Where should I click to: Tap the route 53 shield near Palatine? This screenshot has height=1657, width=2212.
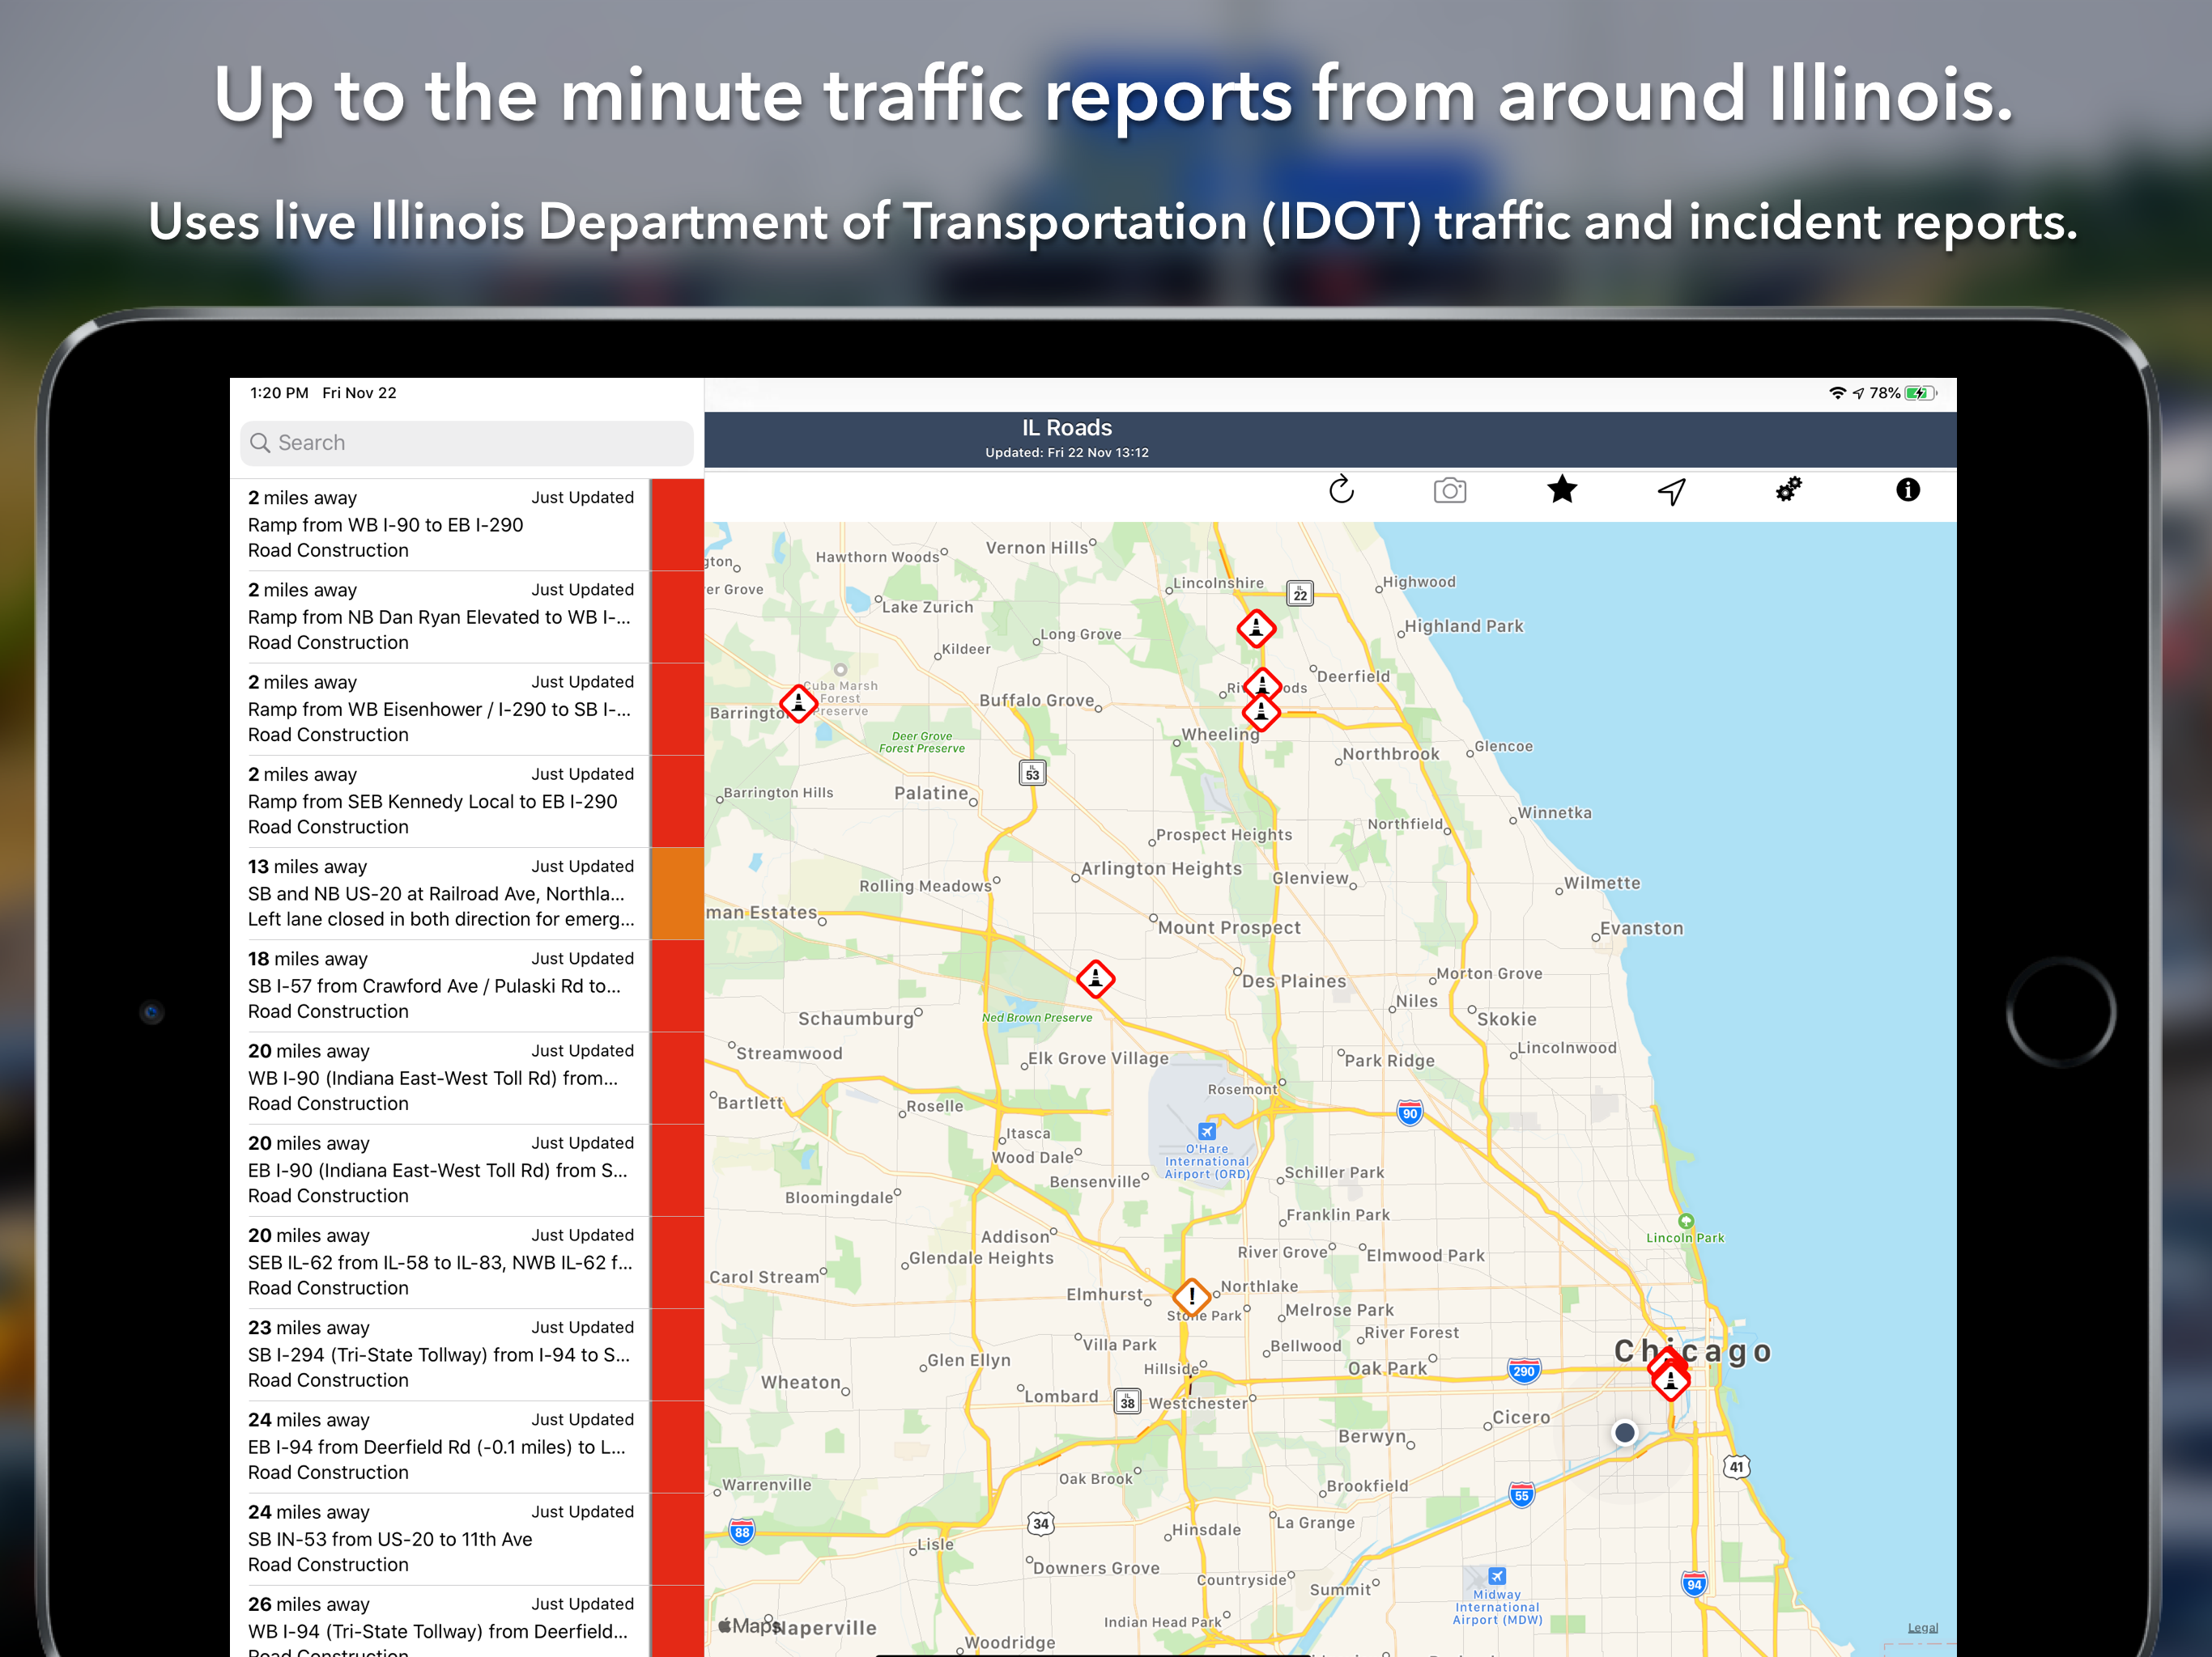click(x=1032, y=773)
